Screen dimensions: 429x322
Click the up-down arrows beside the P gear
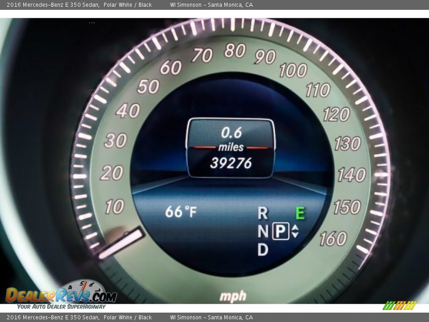(295, 231)
